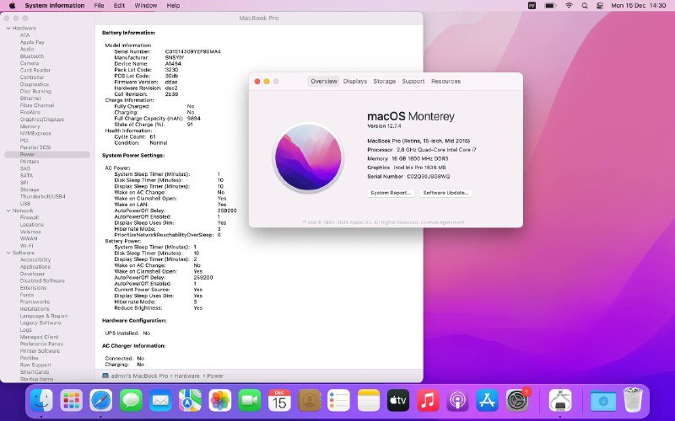Collapse the Software section in sidebar
Image resolution: width=675 pixels, height=421 pixels.
click(x=8, y=253)
